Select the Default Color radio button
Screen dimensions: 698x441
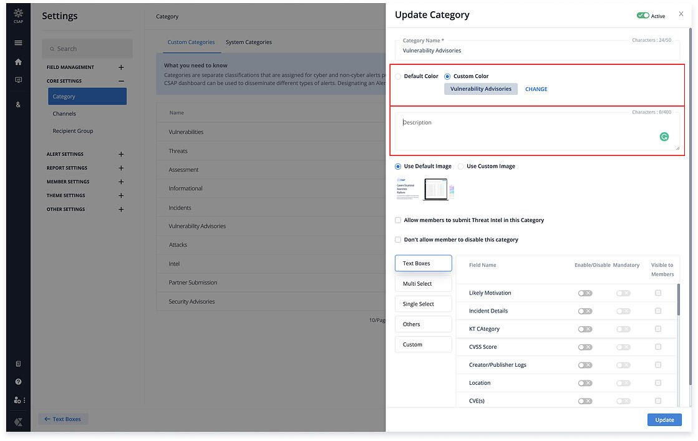398,76
